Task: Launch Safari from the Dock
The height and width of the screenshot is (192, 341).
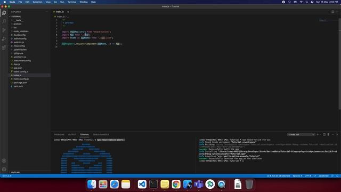Action: 114,185
